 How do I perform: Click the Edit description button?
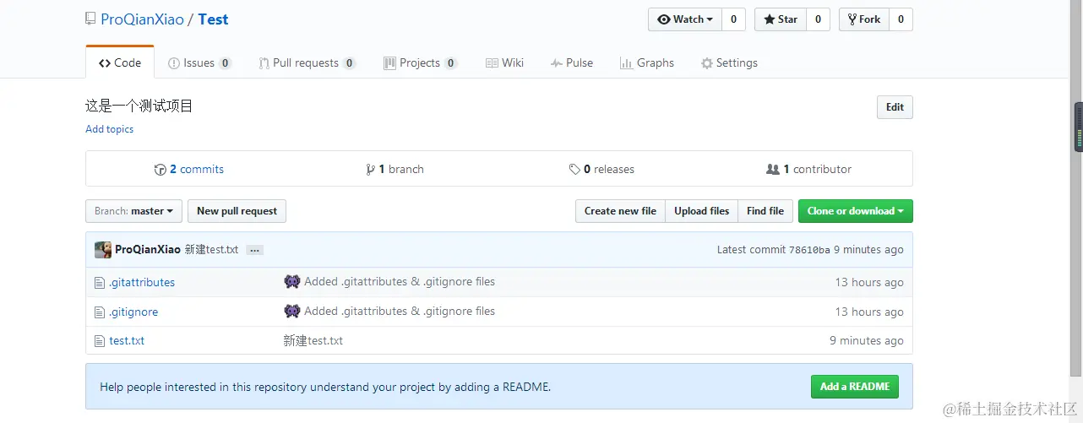895,107
